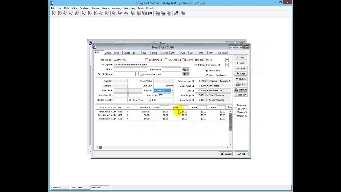Click the M people toolbar icon
The width and height of the screenshot is (341, 192).
[125, 13]
